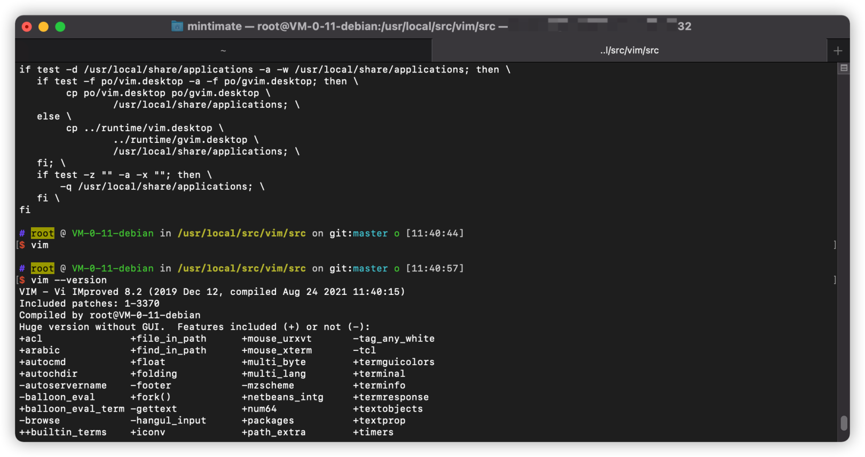Screen dimensions: 865x457
Task: Click the 'vim --version' command line
Action: tap(69, 280)
